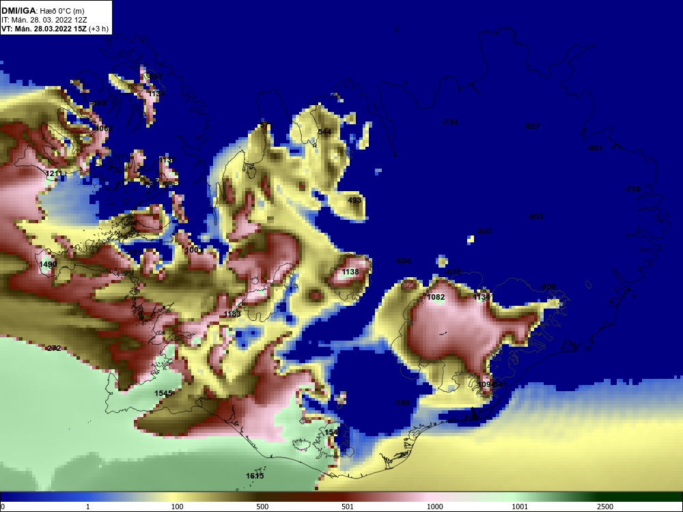This screenshot has width=683, height=512.
Task: Click the map value 493
Action: 354,200
